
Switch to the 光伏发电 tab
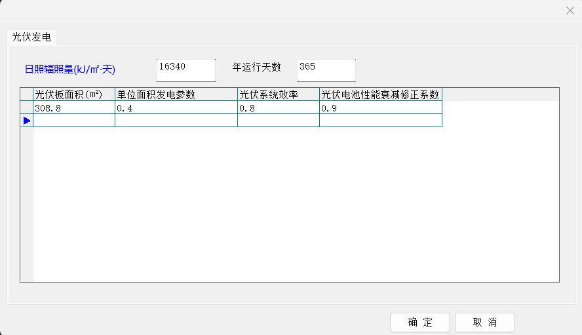[x=31, y=37]
